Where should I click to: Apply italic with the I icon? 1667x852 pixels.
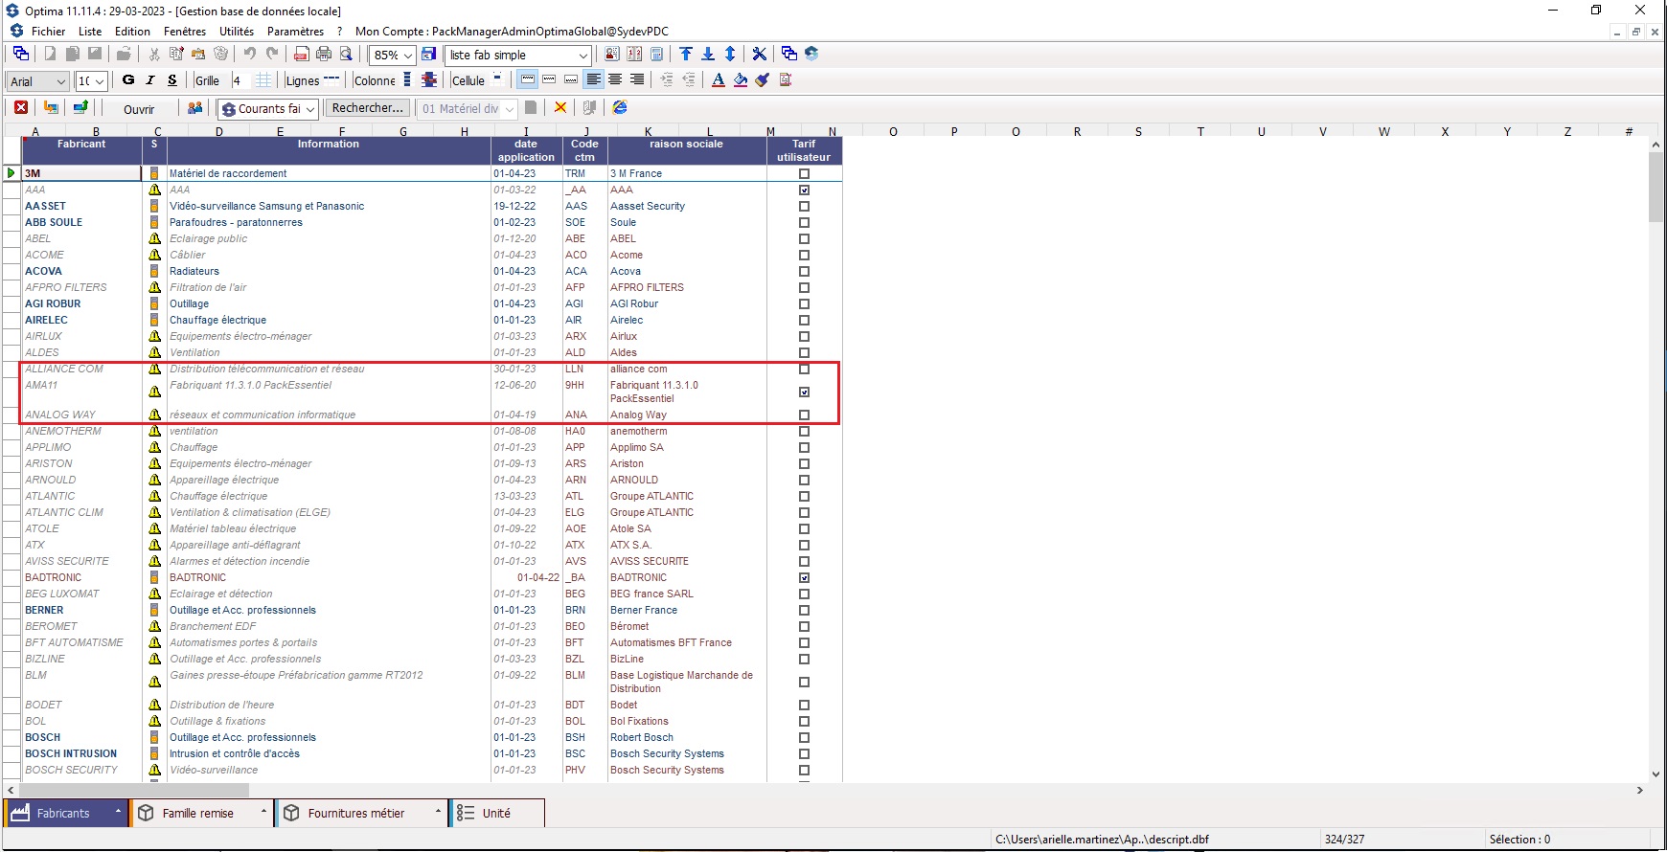click(150, 80)
